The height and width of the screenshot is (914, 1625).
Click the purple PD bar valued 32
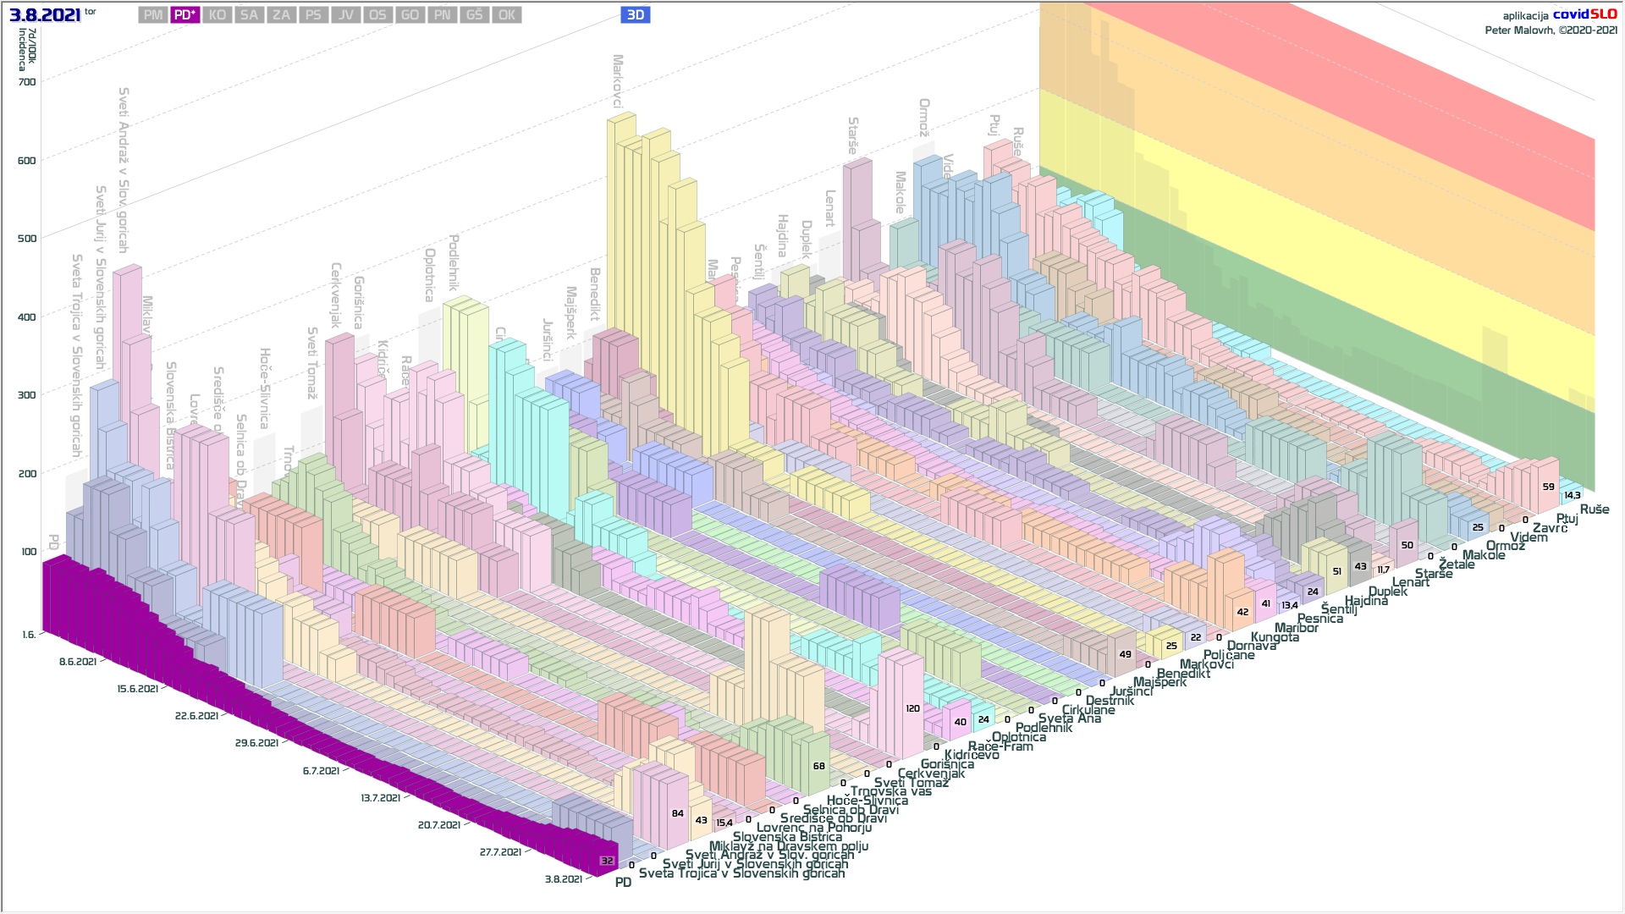tap(607, 861)
